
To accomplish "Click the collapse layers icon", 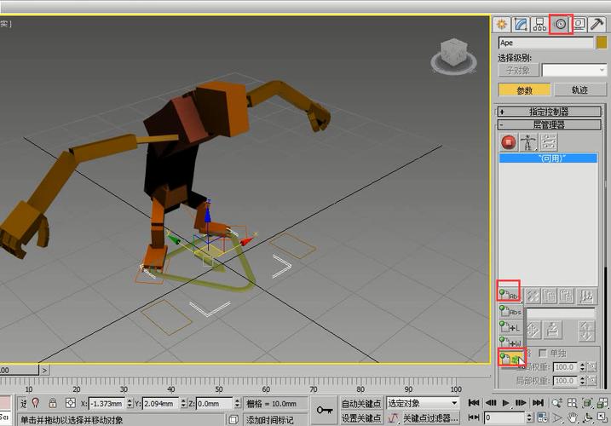I will point(587,296).
